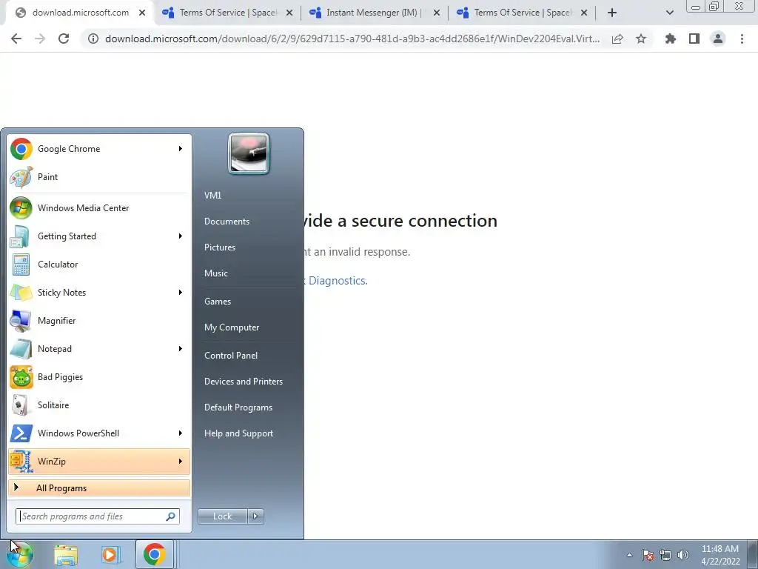This screenshot has height=569, width=758.
Task: Show All Programs list
Action: coord(99,488)
